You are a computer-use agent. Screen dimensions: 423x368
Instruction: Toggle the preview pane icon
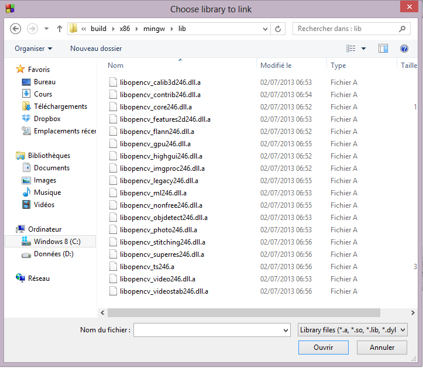(383, 49)
